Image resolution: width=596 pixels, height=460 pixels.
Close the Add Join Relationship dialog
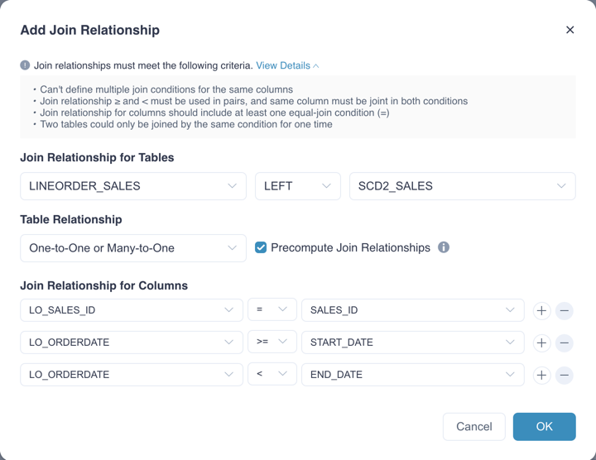(x=570, y=30)
